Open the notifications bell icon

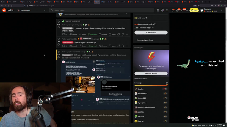pyautogui.click(x=182, y=10)
